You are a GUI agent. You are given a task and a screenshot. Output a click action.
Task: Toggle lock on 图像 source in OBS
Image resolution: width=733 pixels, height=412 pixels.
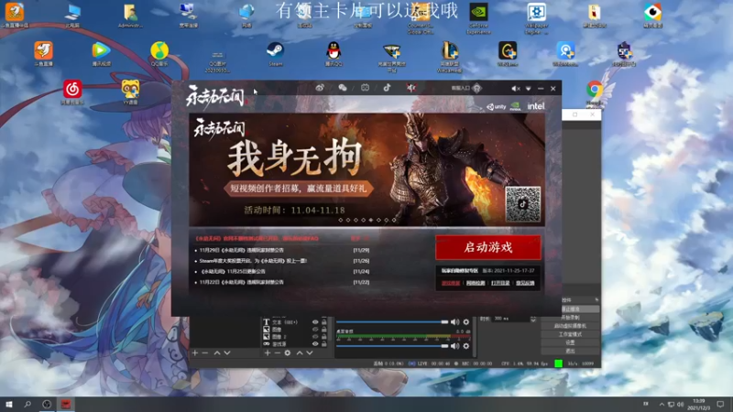point(324,330)
